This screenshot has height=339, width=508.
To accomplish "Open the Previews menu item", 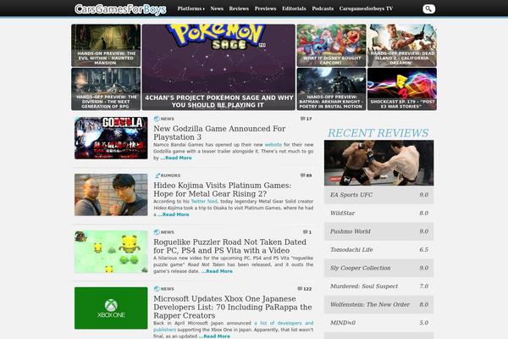I will pos(265,8).
